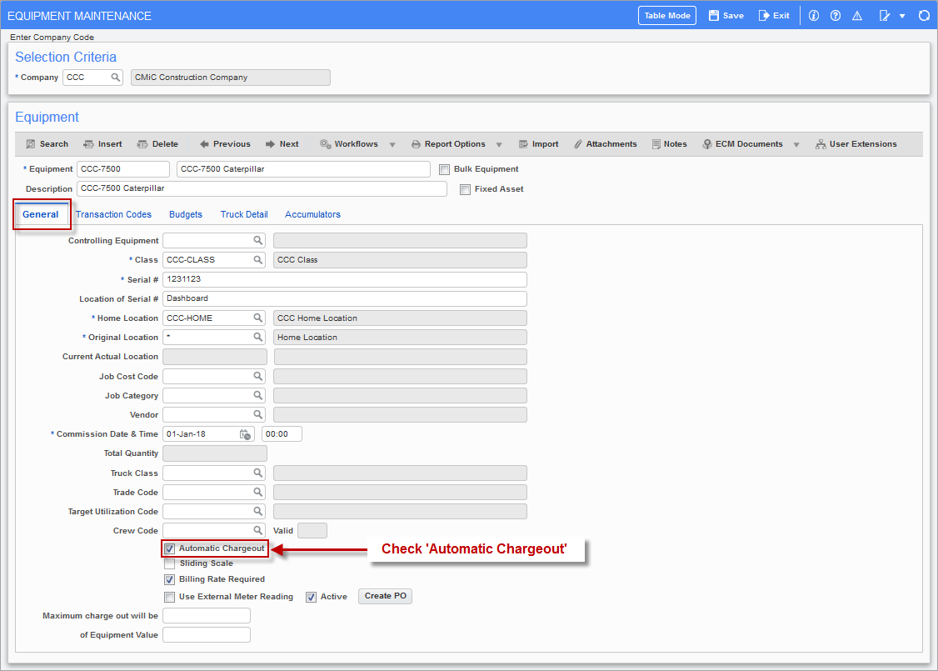Insert a new equipment record

click(103, 144)
